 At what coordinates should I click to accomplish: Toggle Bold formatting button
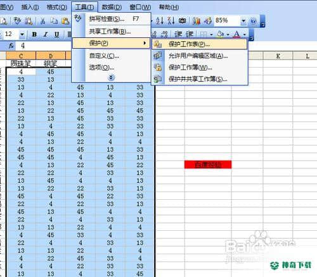pos(34,34)
